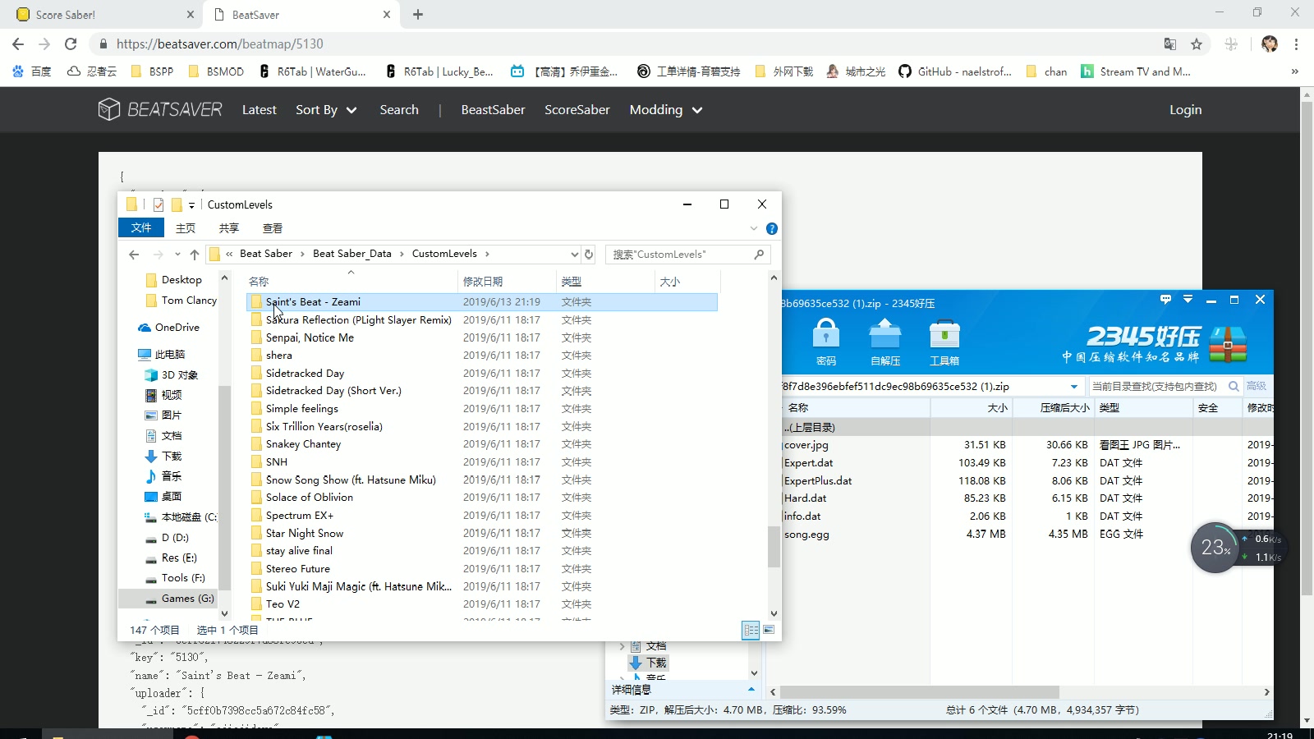Screen dimensions: 1314x739
Task: Open the Search link on BeatSaver
Action: (399, 110)
